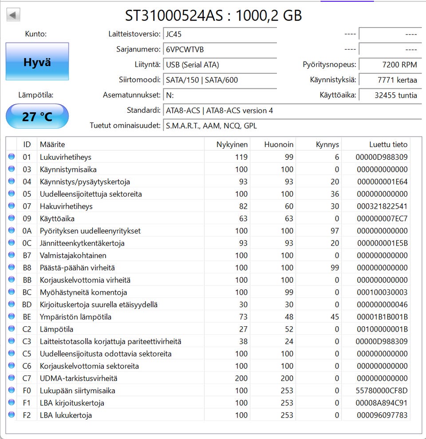Click the Käynnistyksiä field showing 7771 kertaa

pos(390,80)
